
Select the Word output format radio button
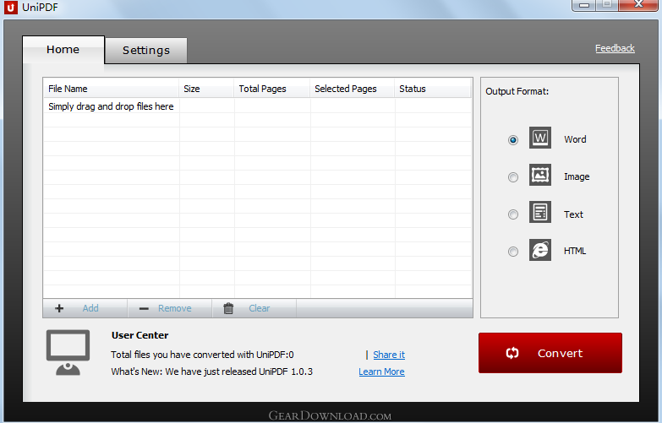coord(513,140)
